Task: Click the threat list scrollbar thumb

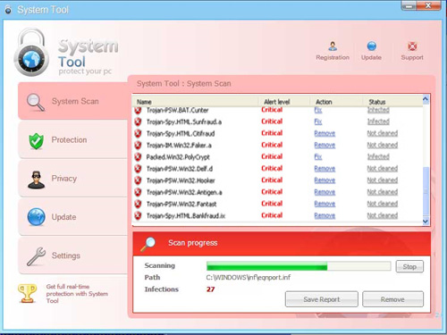Action: coord(426,190)
